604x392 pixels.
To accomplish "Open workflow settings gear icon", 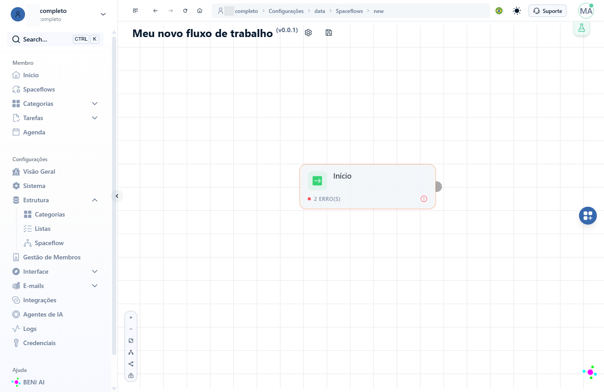I will pos(308,33).
